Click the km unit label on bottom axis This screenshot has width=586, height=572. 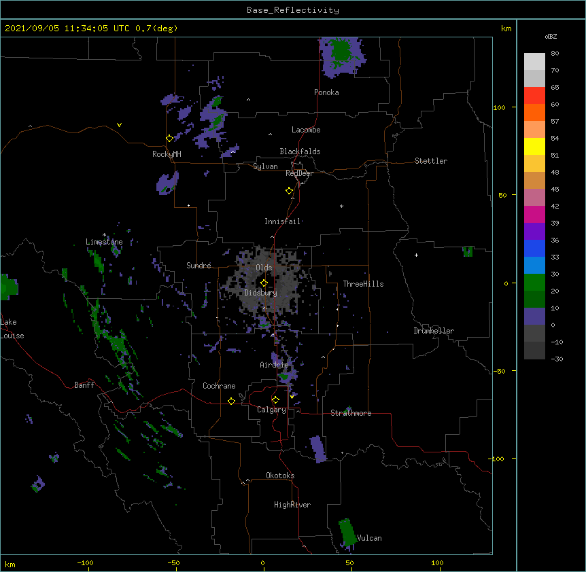pos(10,564)
